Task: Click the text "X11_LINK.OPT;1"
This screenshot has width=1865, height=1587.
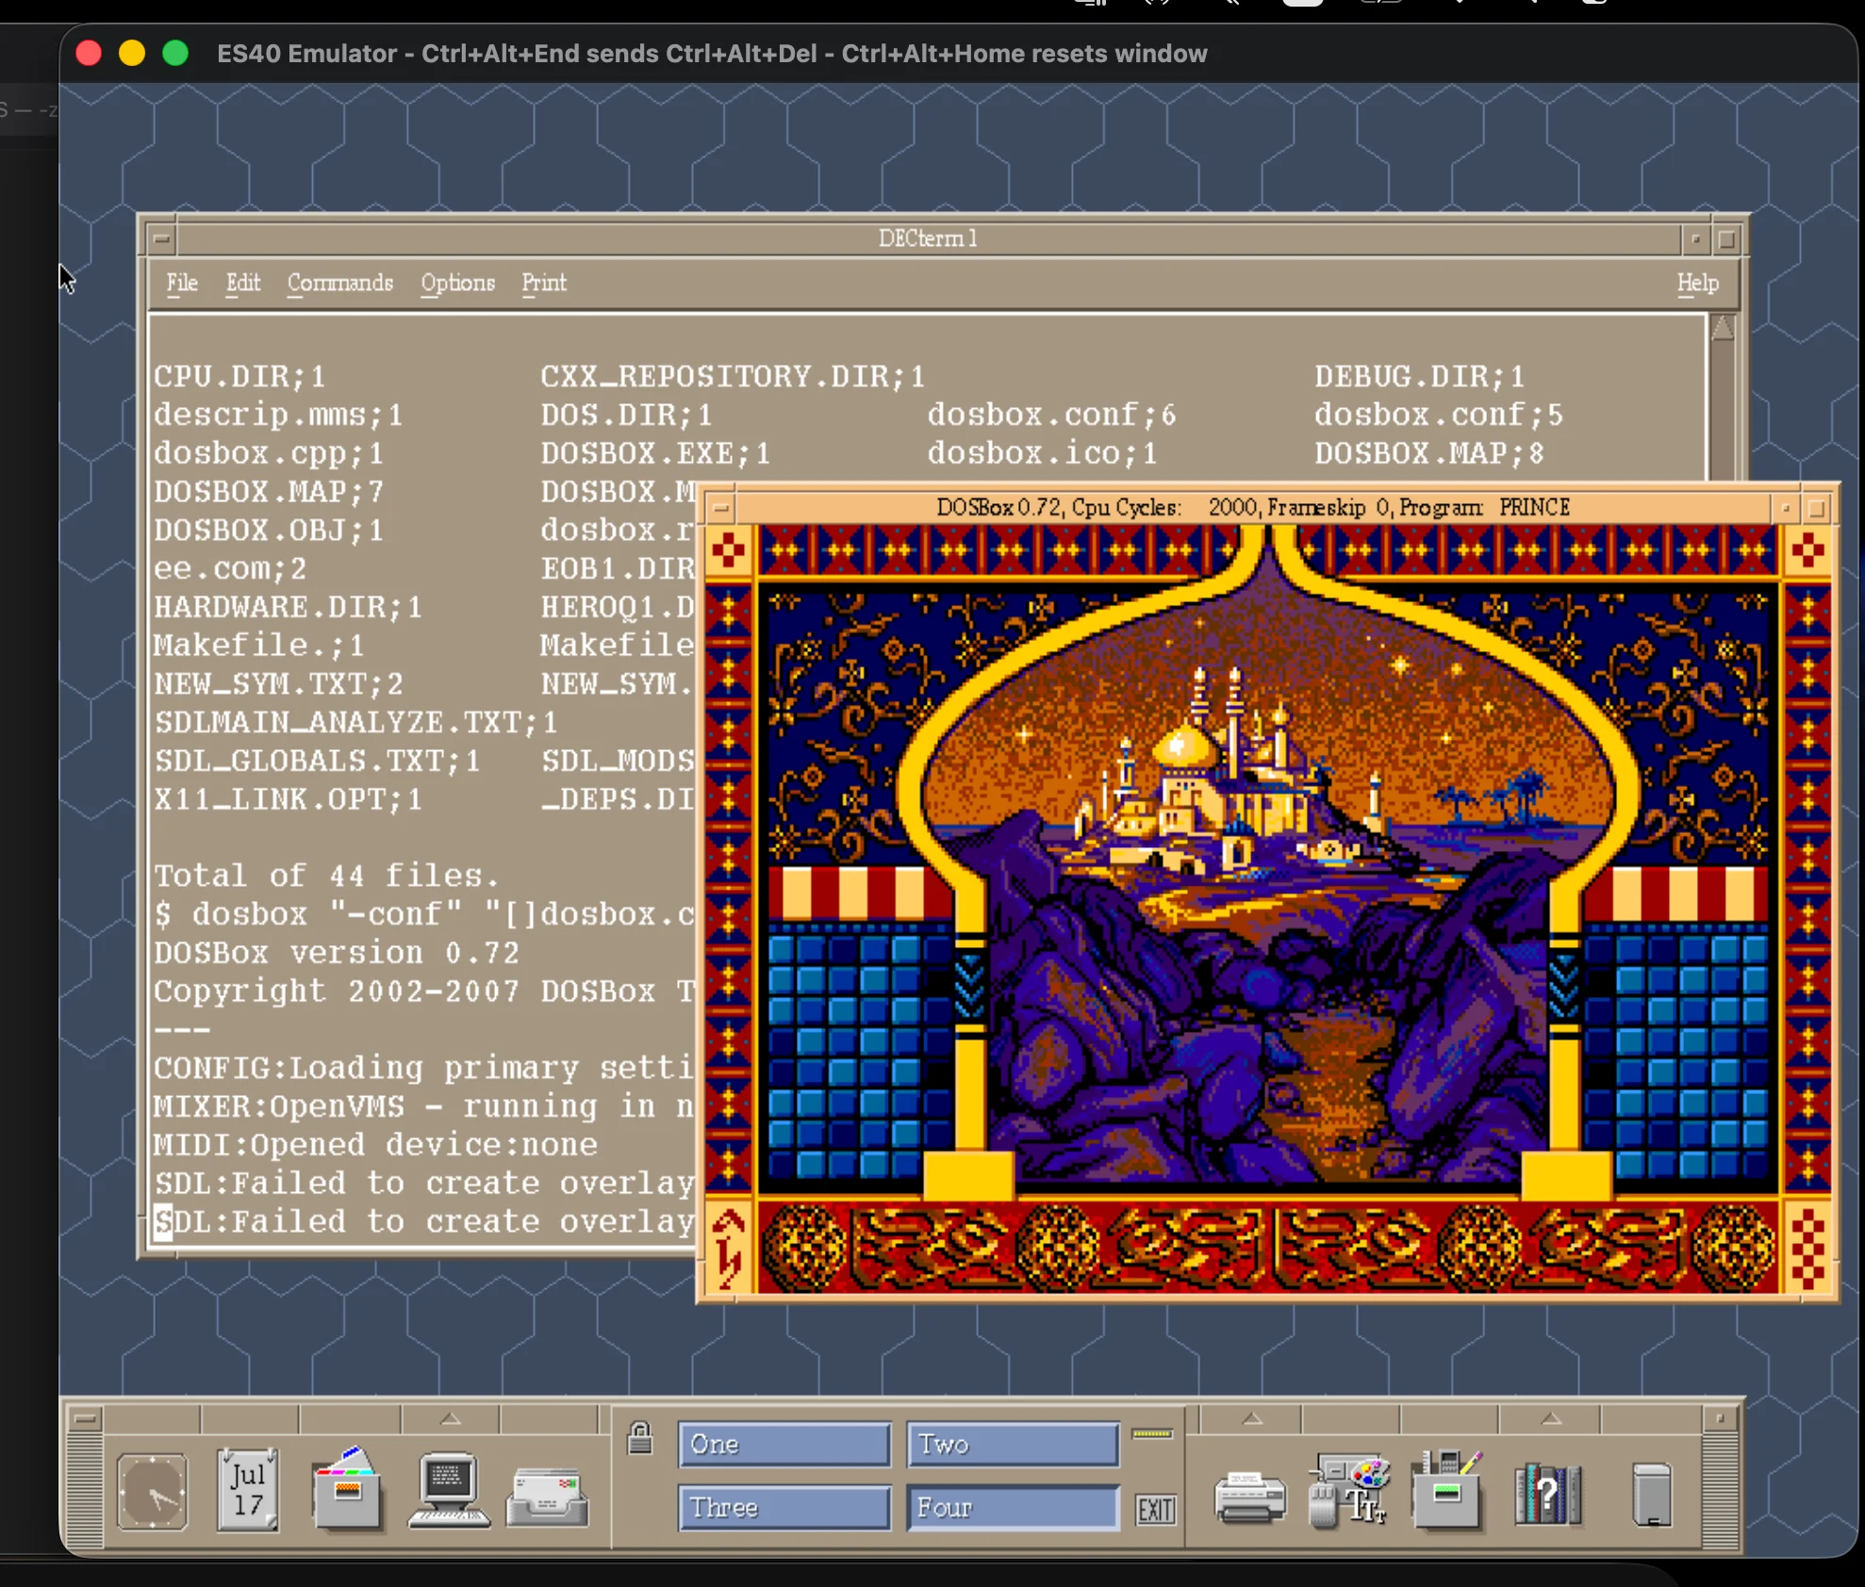Action: [x=288, y=800]
